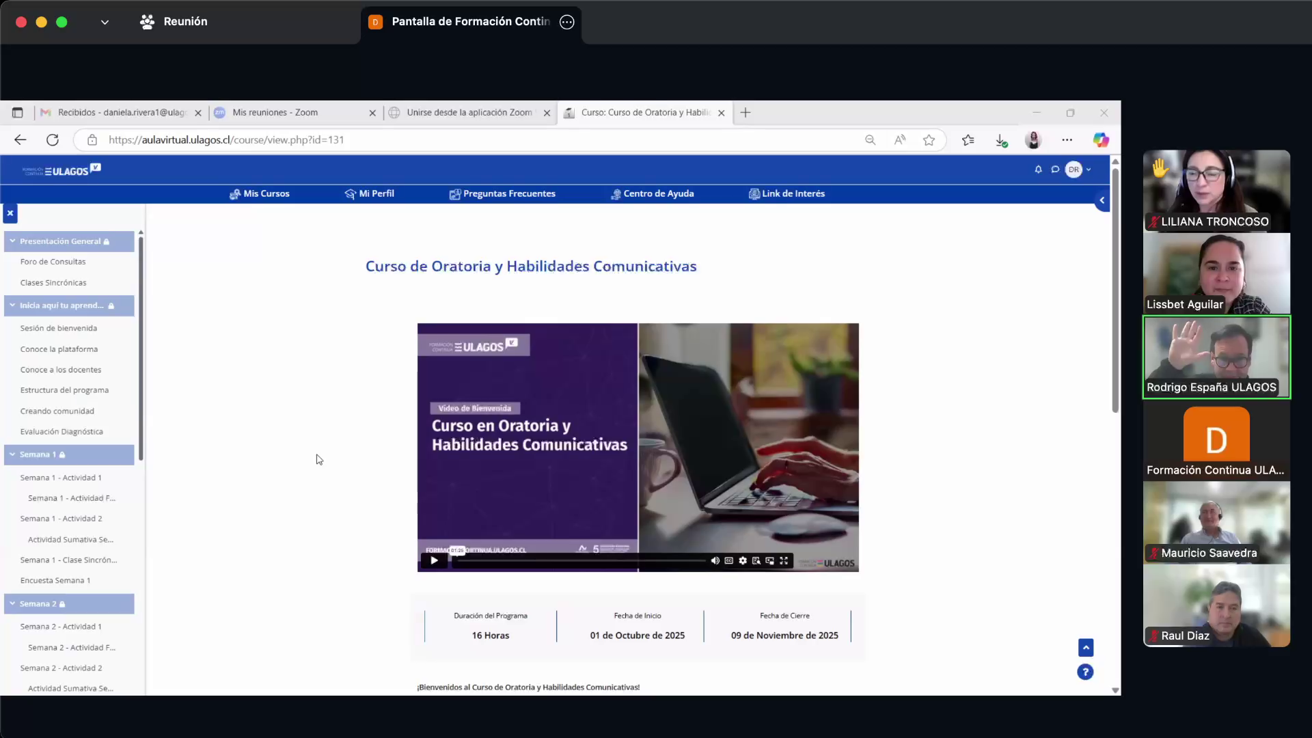Toggle picture-in-picture on video player
The height and width of the screenshot is (738, 1312).
(770, 560)
